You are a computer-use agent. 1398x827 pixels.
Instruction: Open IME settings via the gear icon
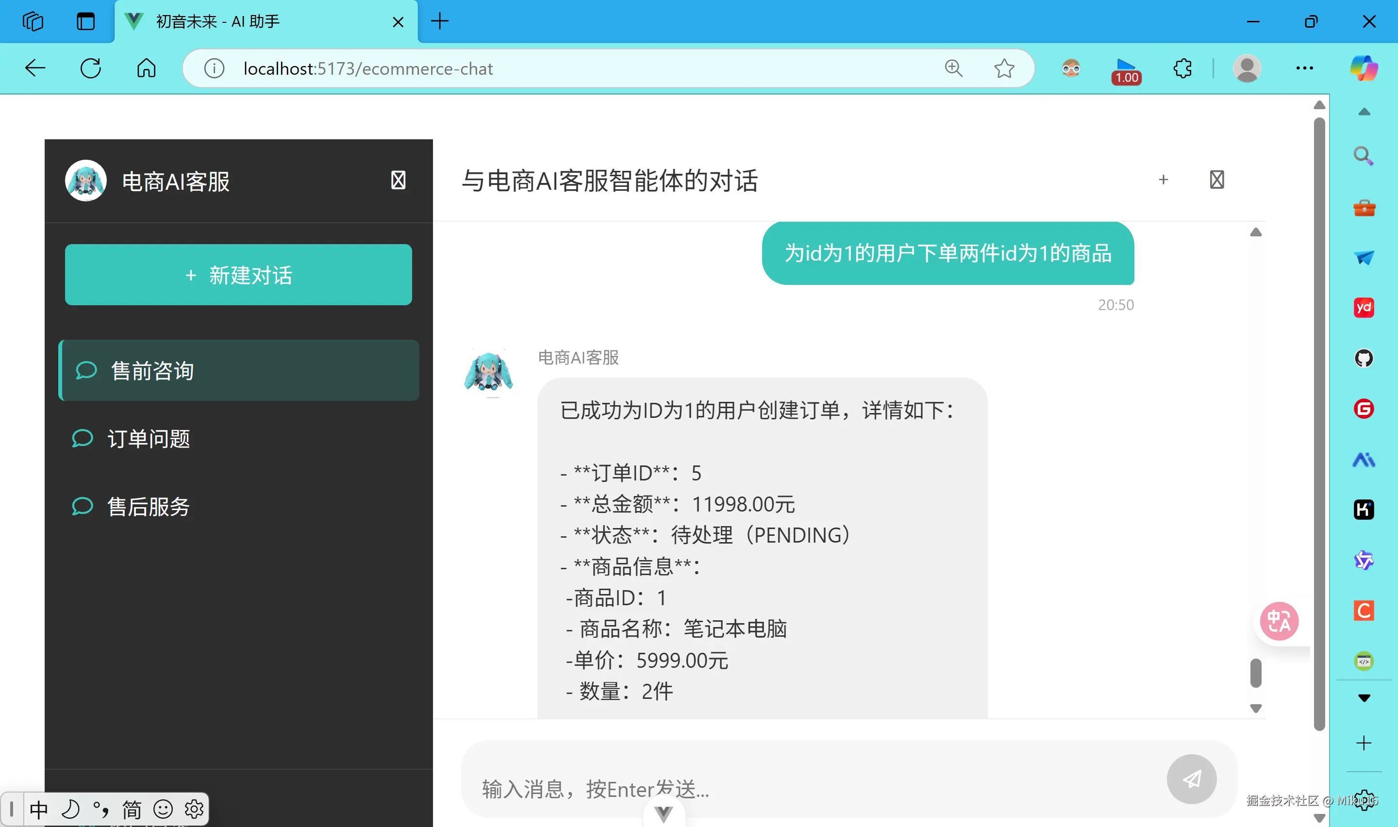pos(194,809)
